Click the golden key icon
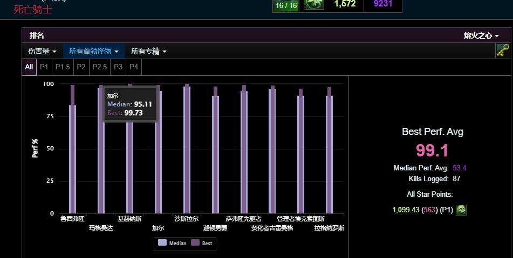The width and height of the screenshot is (513, 258). (x=503, y=51)
